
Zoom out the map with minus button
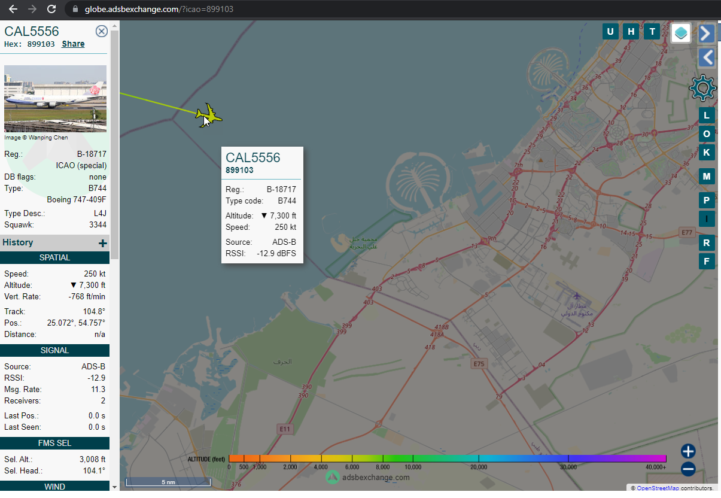click(x=688, y=469)
